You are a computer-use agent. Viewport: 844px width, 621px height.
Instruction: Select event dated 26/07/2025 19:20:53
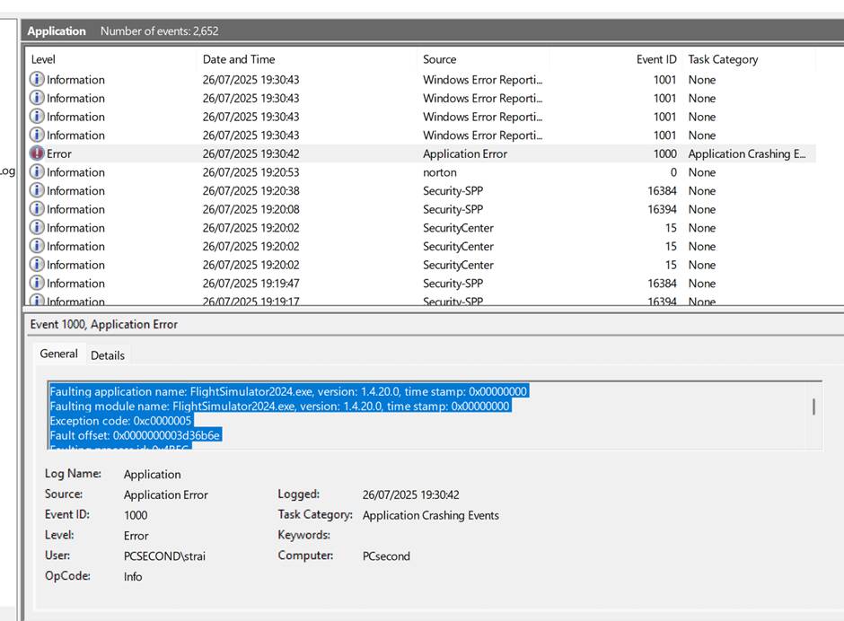[x=251, y=172]
